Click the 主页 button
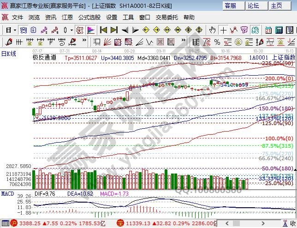Screen dimensions: 297x228 click(x=276, y=6)
